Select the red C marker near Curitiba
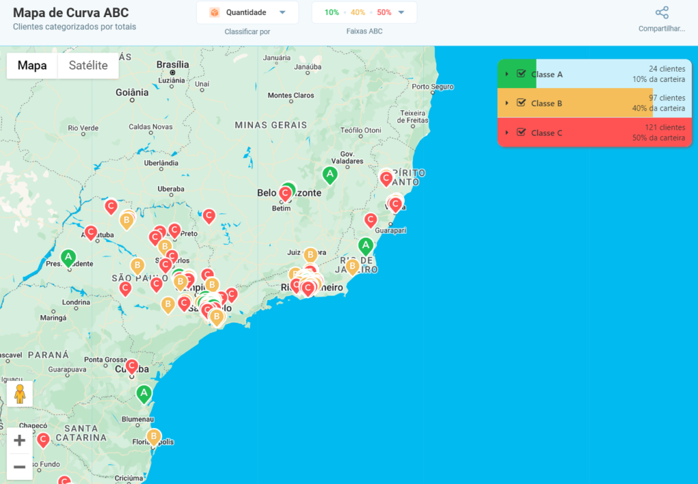The image size is (698, 484). 132,367
